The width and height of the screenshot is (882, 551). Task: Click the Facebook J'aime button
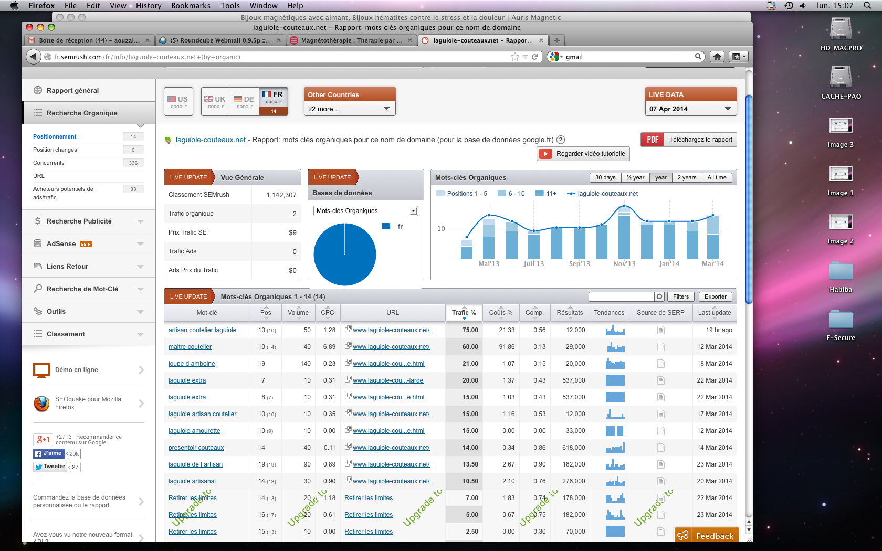[48, 454]
